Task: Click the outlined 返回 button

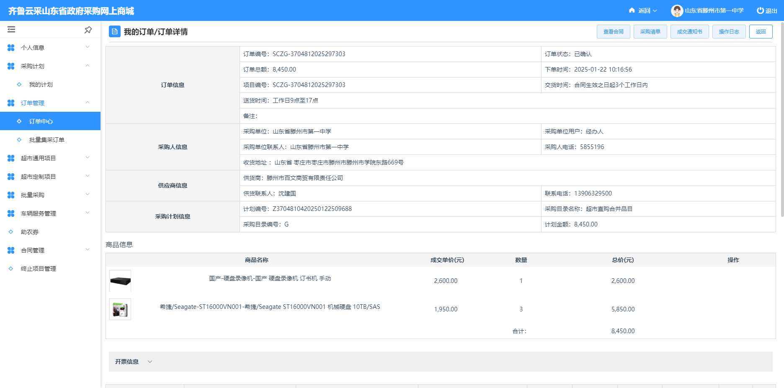Action: (761, 31)
